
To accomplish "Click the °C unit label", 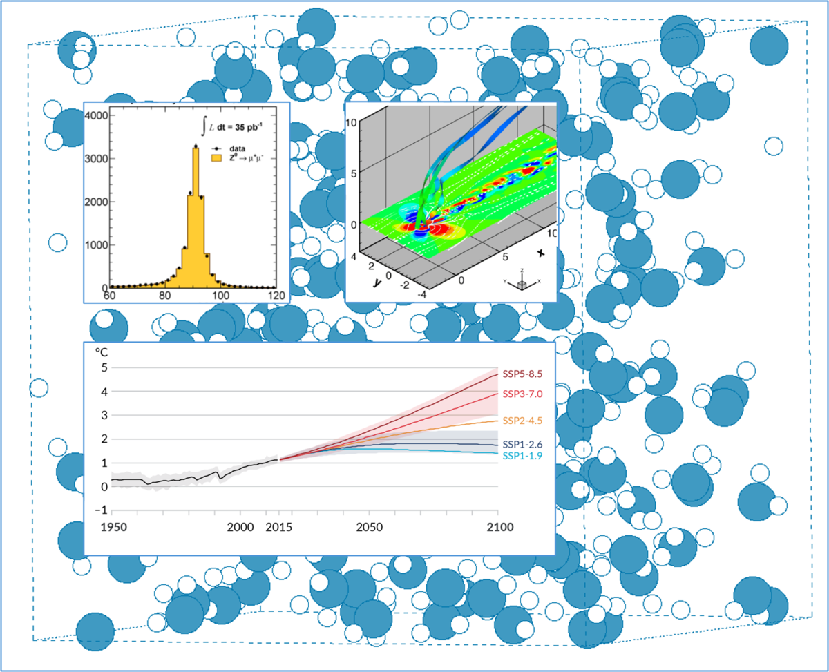I will [x=102, y=352].
